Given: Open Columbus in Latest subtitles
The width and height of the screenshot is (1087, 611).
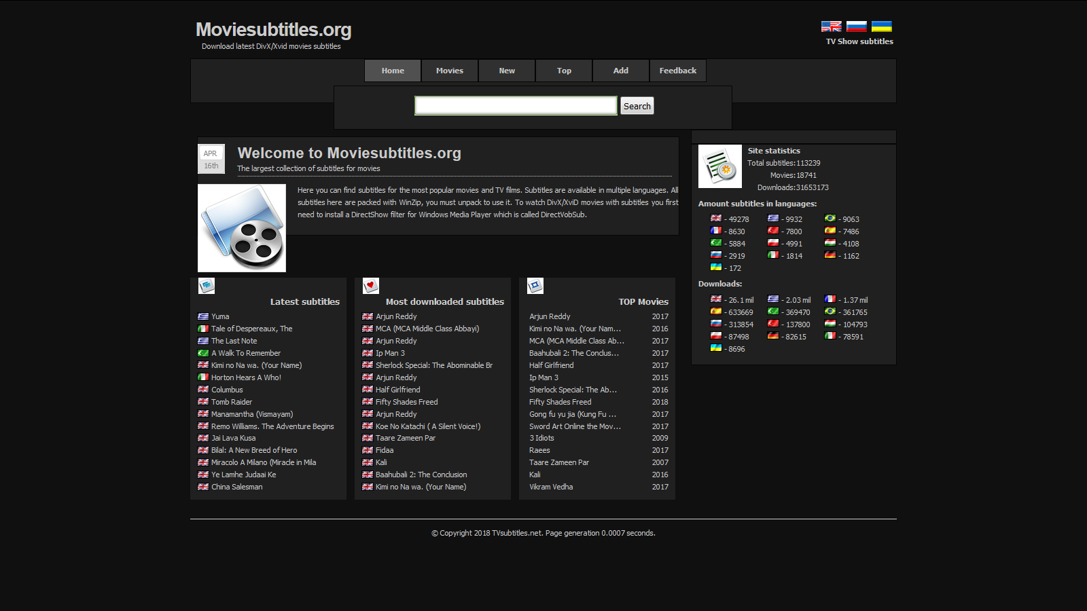Looking at the screenshot, I should 227,390.
